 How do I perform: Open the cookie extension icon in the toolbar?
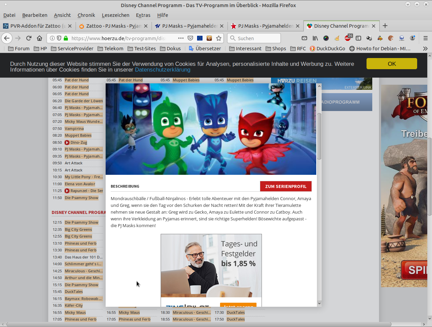pos(391,38)
